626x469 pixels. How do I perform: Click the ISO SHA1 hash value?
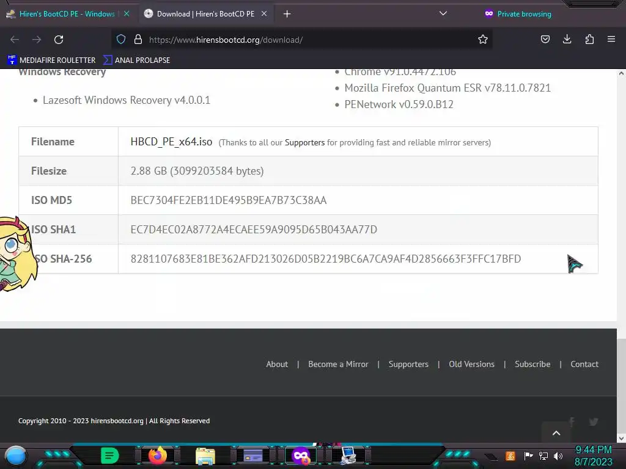click(x=254, y=230)
